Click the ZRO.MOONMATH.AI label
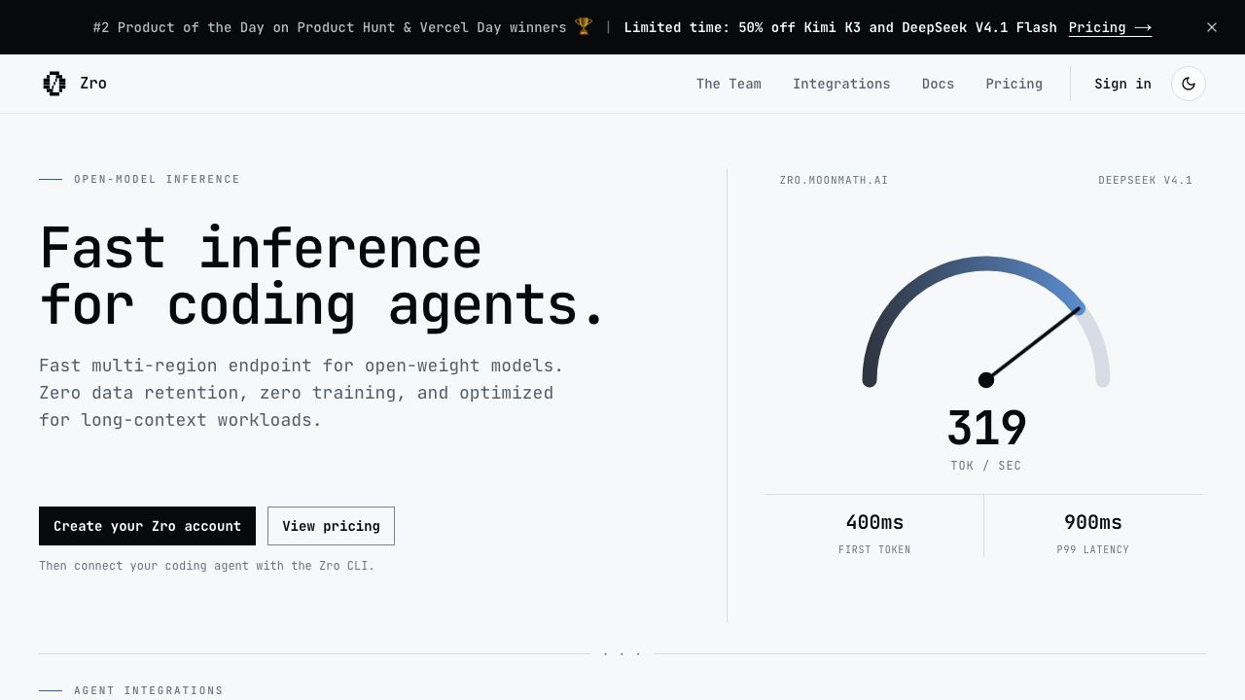This screenshot has height=700, width=1245. (834, 180)
